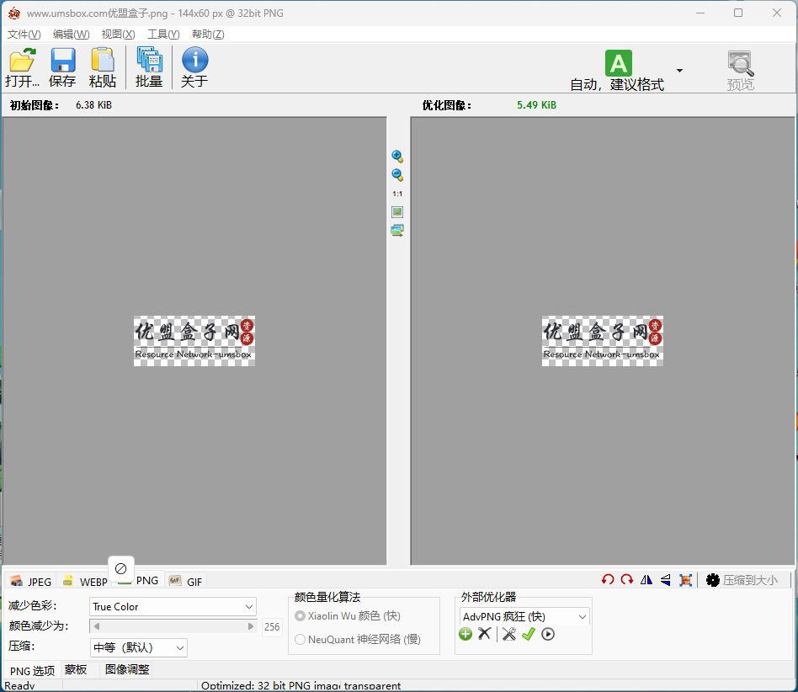The image size is (798, 692).
Task: Click the 预览 preview magnifier icon
Action: pos(740,63)
